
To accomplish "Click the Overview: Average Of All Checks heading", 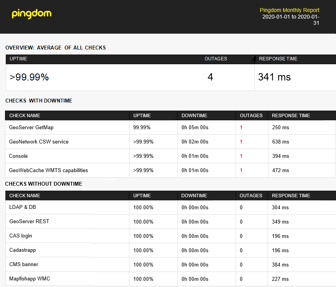I will click(x=56, y=48).
